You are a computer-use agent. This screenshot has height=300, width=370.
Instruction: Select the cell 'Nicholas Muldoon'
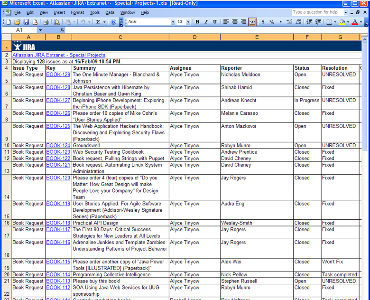(257, 77)
